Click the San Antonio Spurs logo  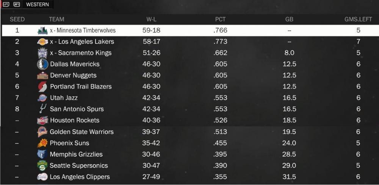tap(42, 109)
